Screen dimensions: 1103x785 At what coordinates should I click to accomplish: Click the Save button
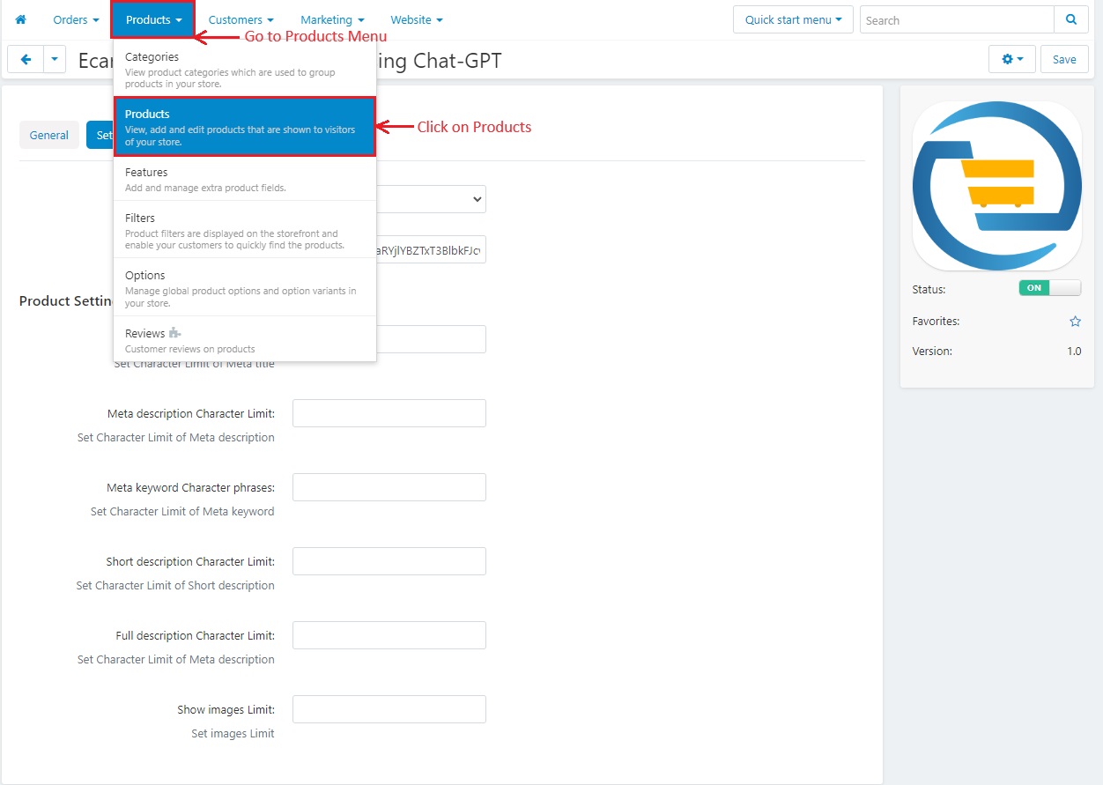click(1064, 59)
